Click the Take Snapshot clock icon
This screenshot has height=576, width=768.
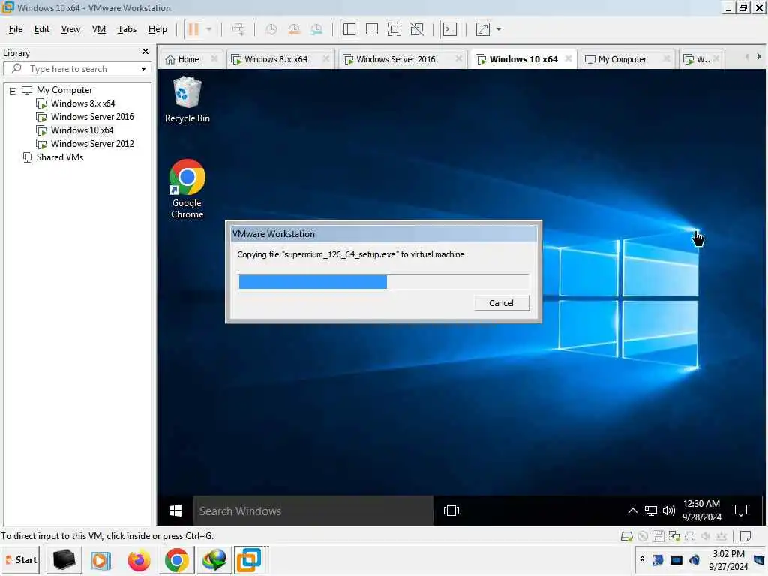tap(271, 29)
